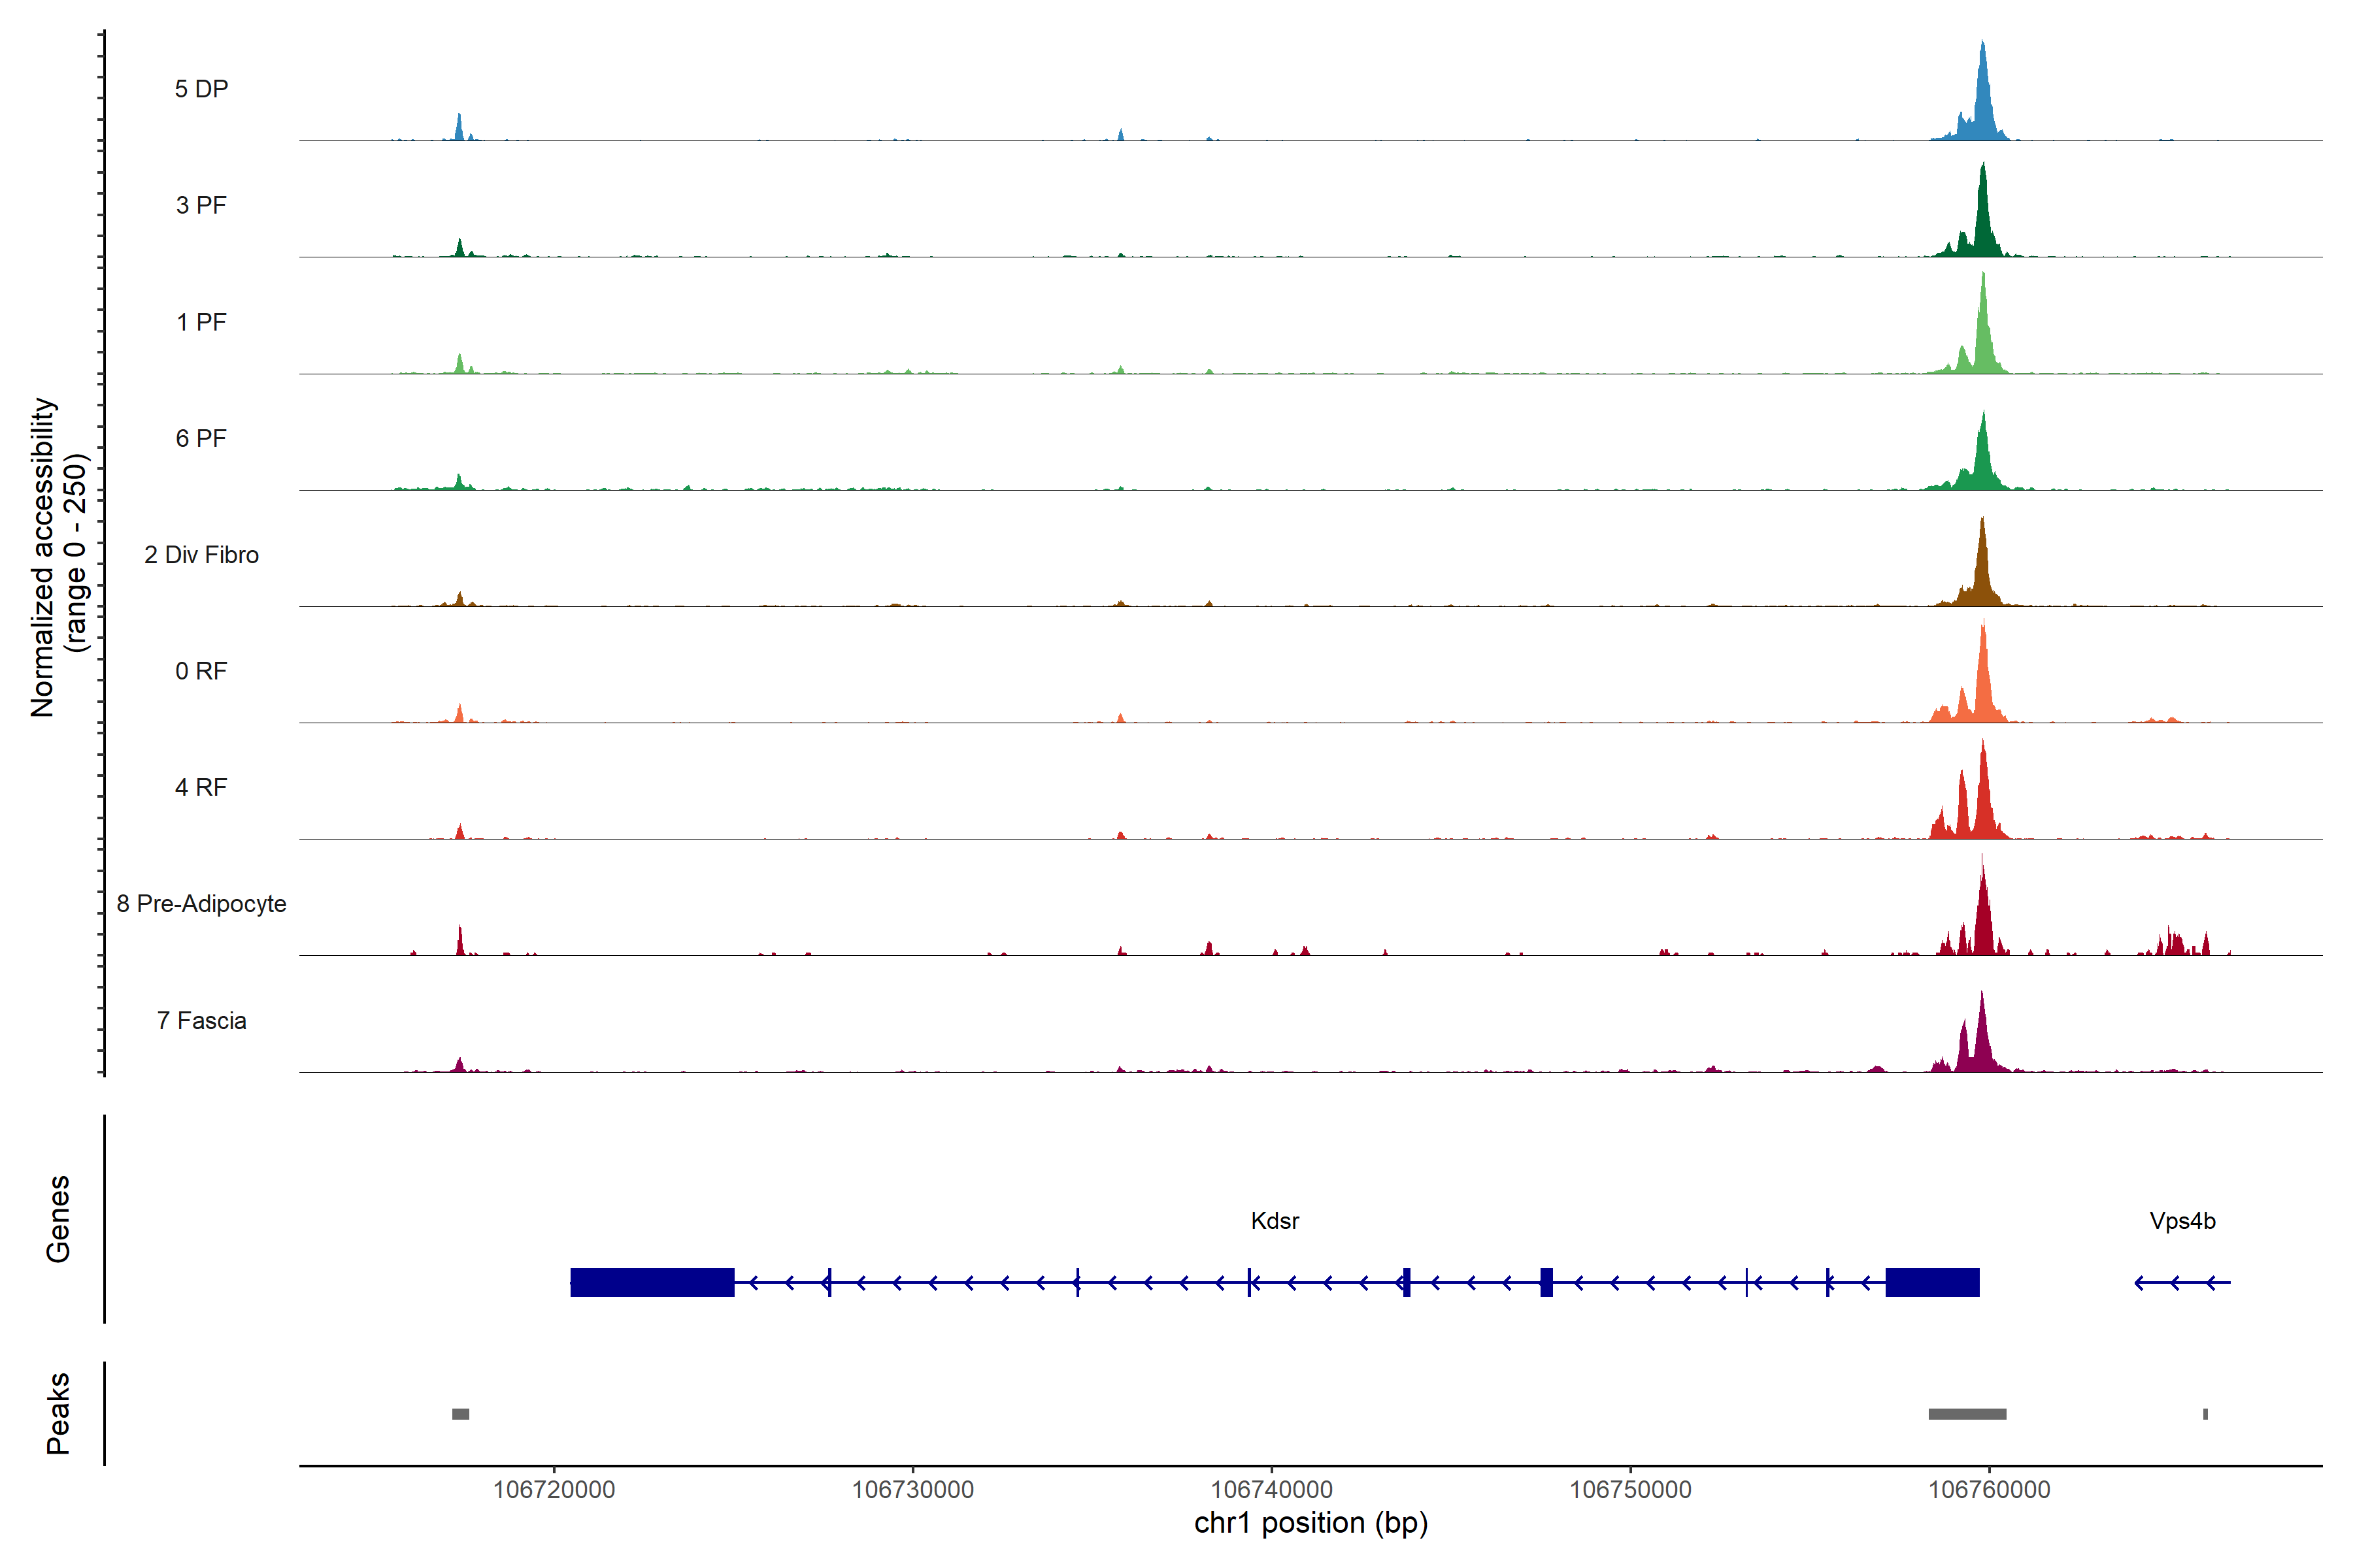This screenshot has height=1568, width=2353.
Task: Click the 3 PF track label
Action: coord(201,205)
